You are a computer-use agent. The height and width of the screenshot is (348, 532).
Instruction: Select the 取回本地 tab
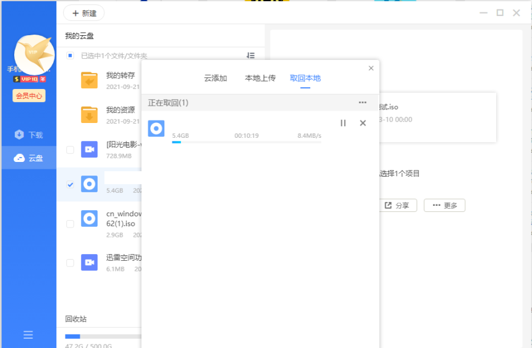305,79
